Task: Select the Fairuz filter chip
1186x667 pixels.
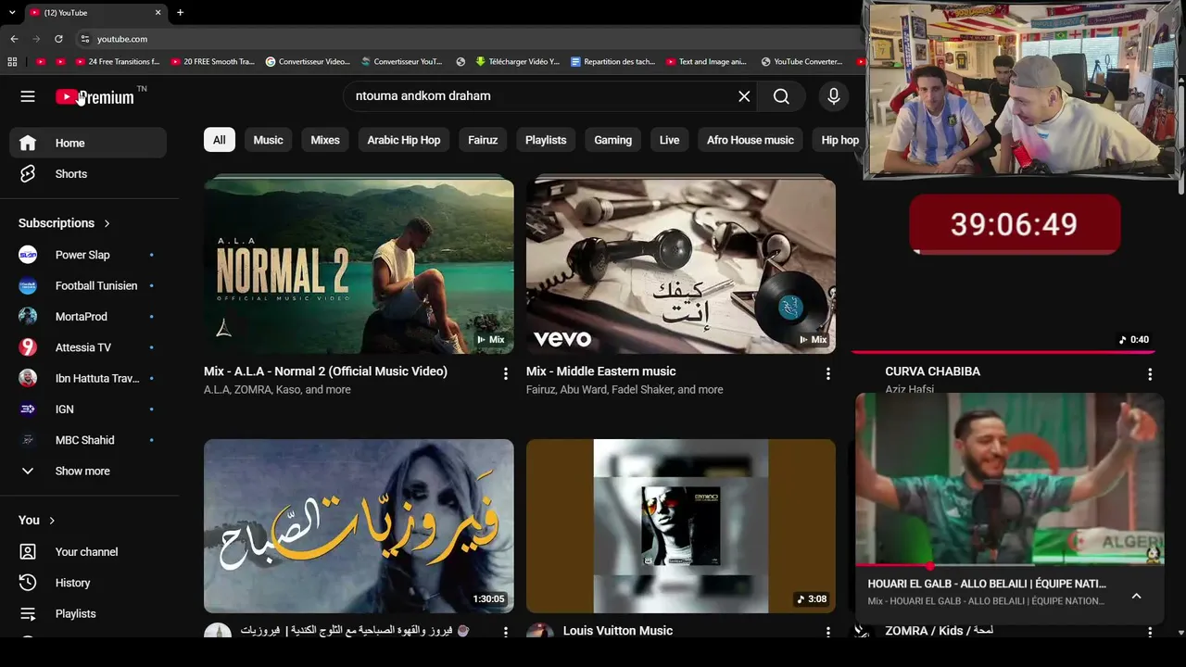Action: (483, 140)
